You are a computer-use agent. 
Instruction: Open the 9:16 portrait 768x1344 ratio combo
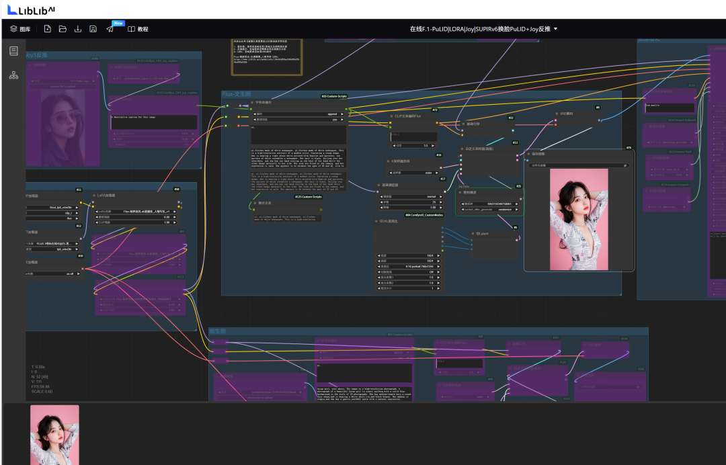409,267
